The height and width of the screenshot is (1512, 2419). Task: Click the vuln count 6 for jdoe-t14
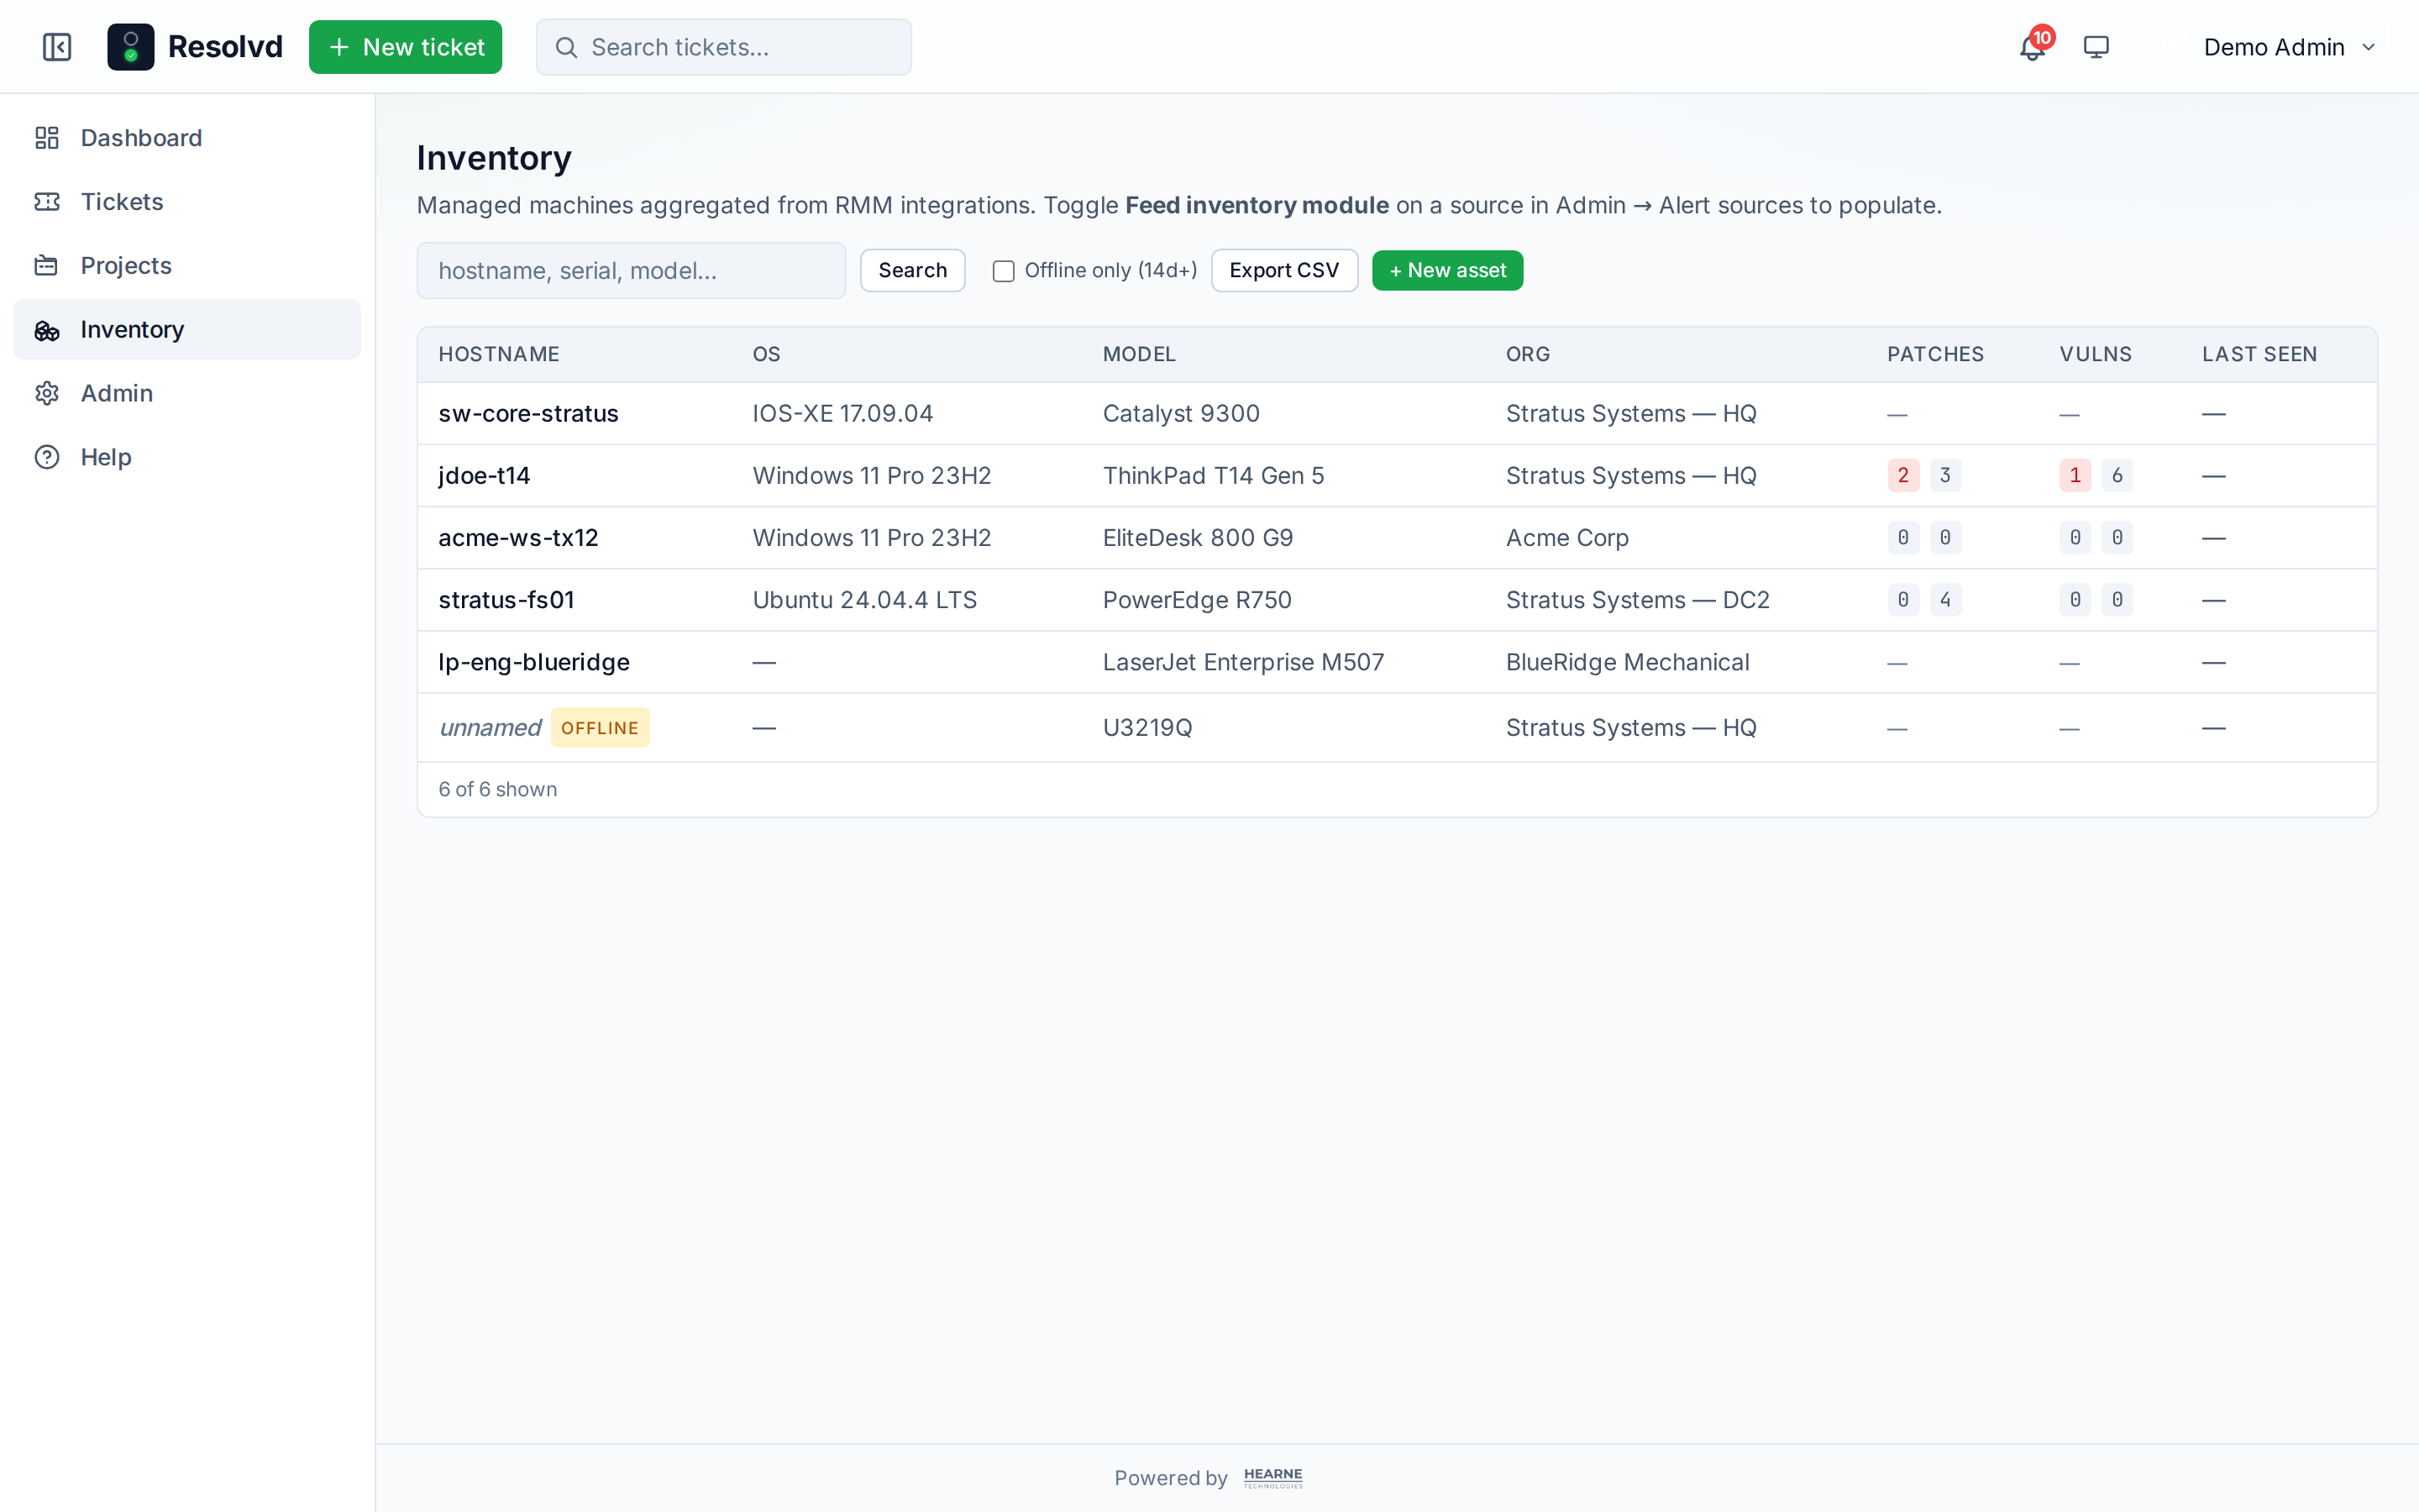pyautogui.click(x=2117, y=476)
